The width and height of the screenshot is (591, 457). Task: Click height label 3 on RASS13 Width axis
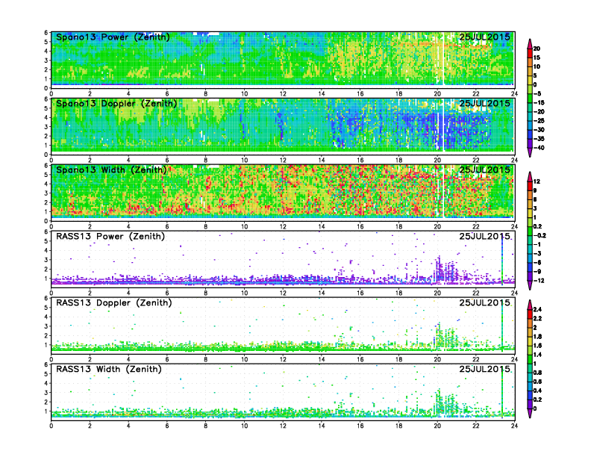point(46,393)
